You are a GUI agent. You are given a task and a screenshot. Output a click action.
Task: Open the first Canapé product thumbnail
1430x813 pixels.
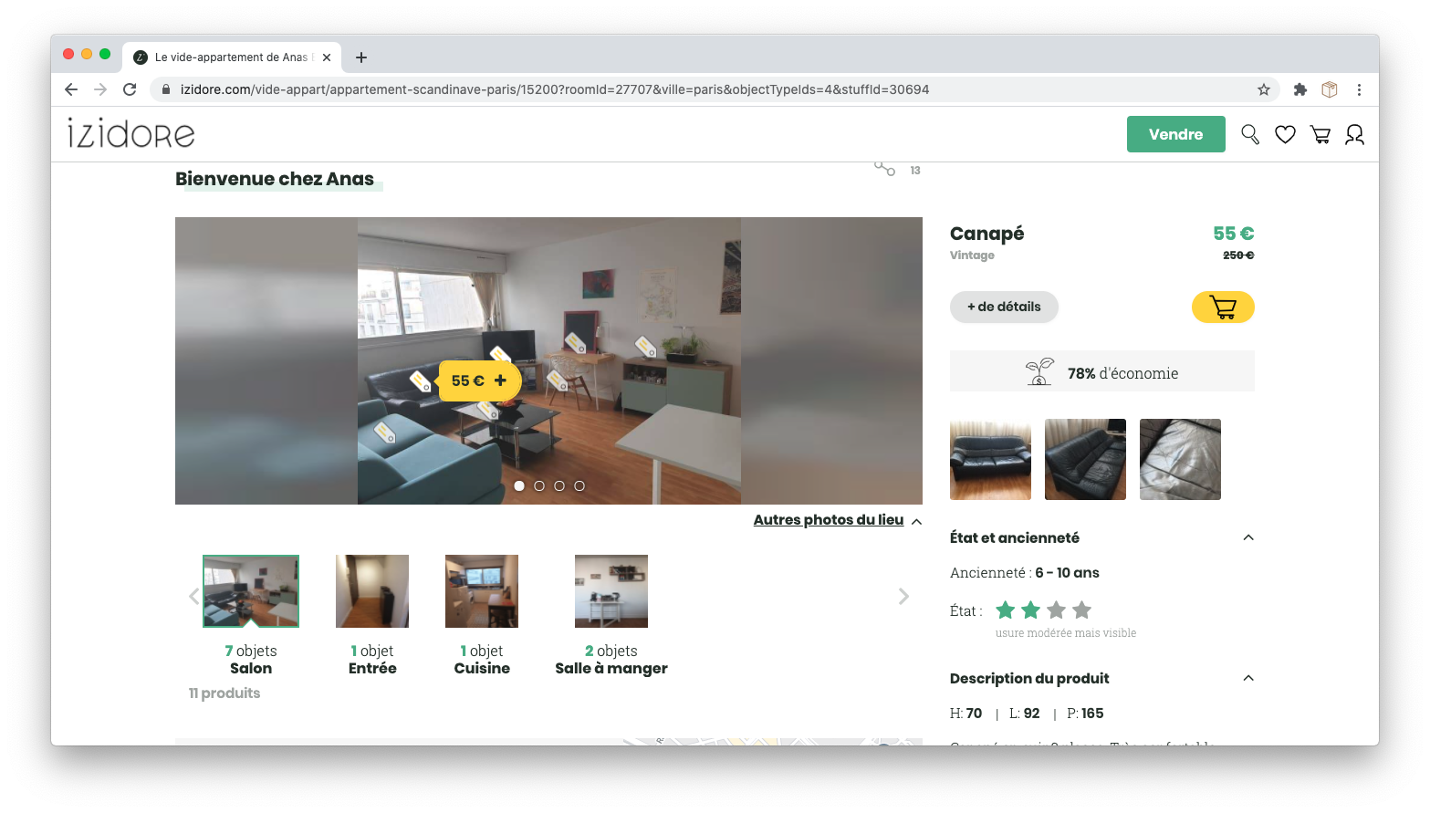[x=990, y=459]
